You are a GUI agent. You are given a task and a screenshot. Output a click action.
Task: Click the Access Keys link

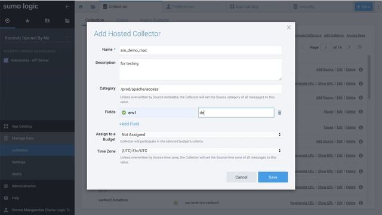356,36
